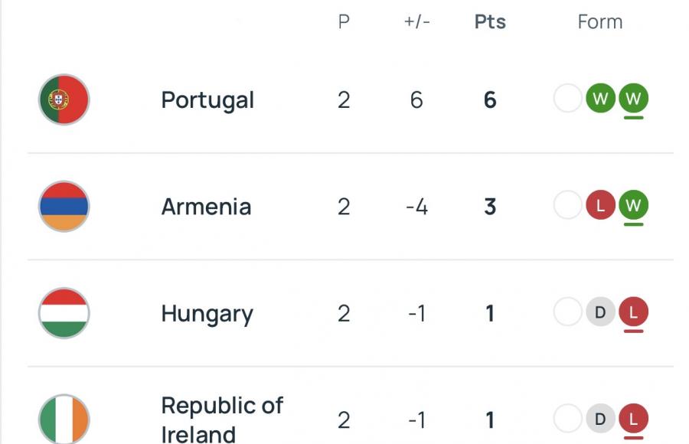
Task: Click Ireland's latest loss form badge
Action: [x=633, y=419]
